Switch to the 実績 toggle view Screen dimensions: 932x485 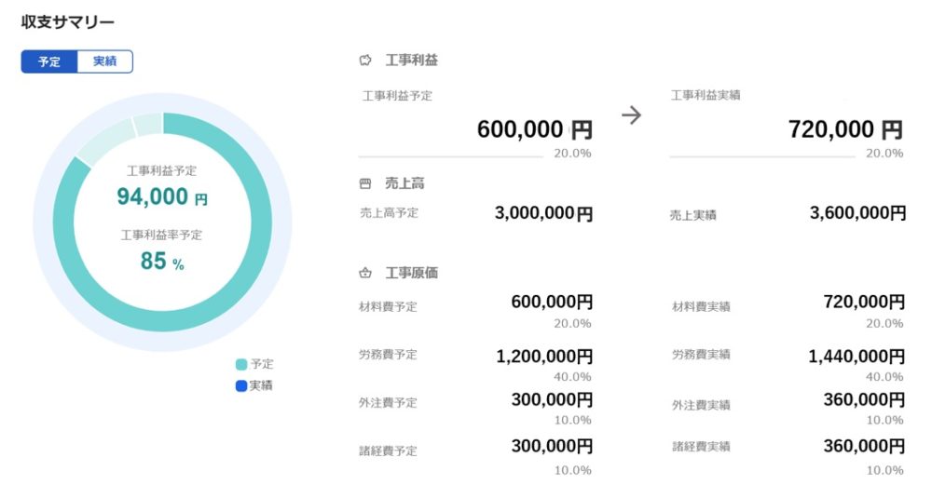tap(104, 61)
